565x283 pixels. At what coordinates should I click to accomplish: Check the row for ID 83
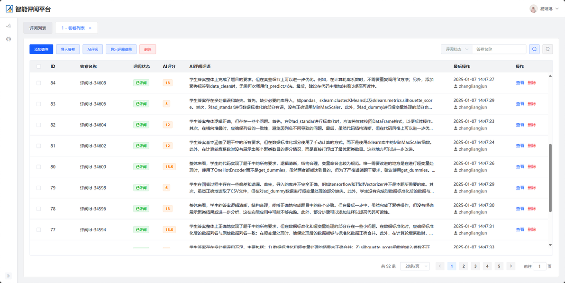coord(38,104)
